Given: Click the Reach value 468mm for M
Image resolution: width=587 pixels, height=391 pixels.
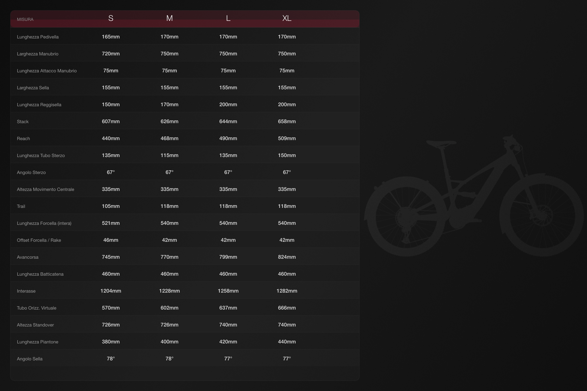Looking at the screenshot, I should coord(169,138).
